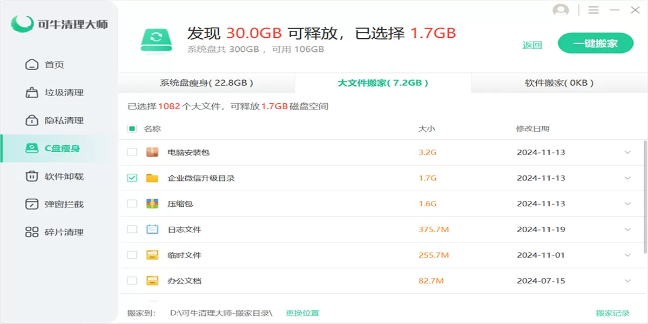Screen dimensions: 648x324
Task: Expand the 电脑安装包 row chevron
Action: [x=627, y=152]
